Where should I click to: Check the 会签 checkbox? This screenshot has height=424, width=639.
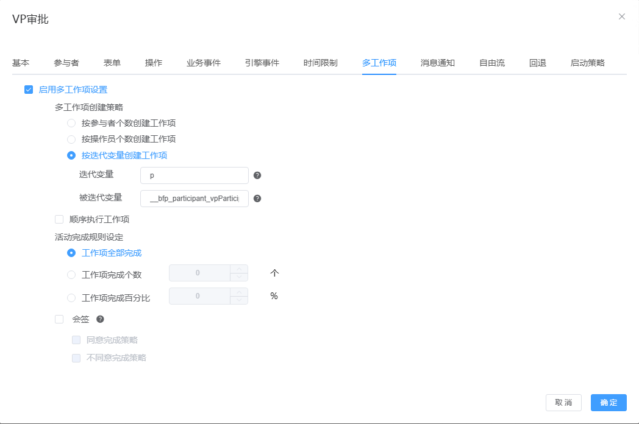click(59, 319)
